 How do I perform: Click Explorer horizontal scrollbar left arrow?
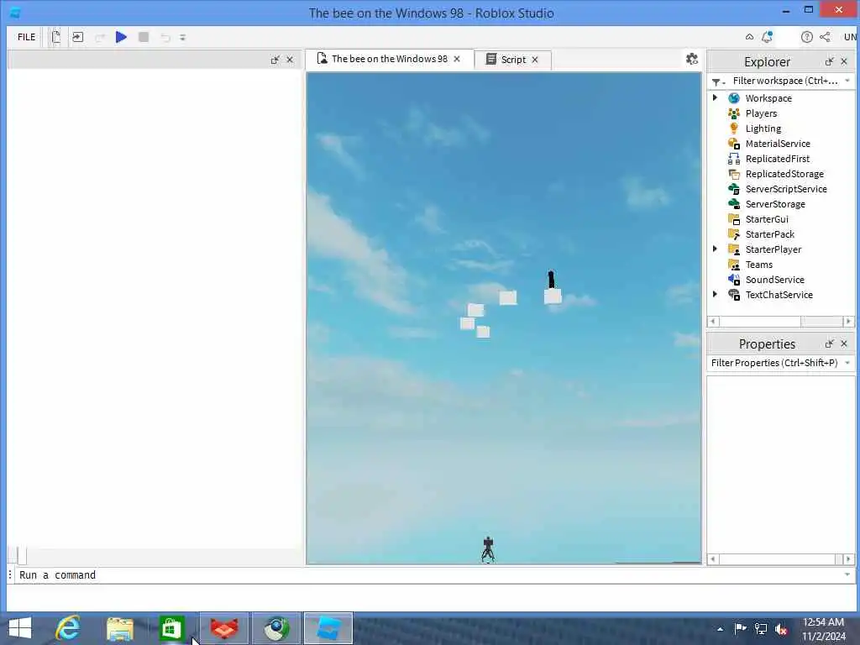pos(713,322)
